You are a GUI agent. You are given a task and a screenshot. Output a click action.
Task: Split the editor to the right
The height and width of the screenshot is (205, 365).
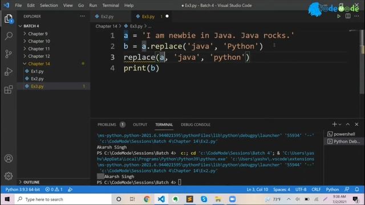point(348,17)
